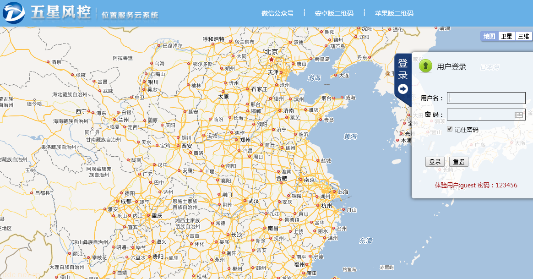This screenshot has height=279, width=533.
Task: Click the 济南 label on the map
Action: 288,110
